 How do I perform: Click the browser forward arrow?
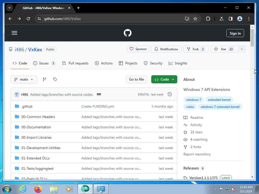(x=19, y=19)
